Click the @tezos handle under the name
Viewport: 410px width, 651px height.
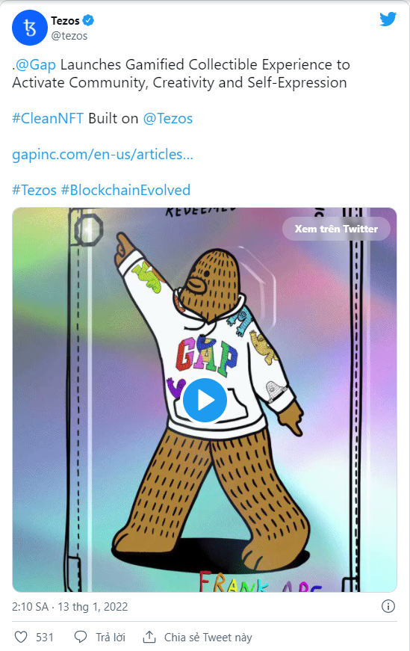[x=69, y=36]
